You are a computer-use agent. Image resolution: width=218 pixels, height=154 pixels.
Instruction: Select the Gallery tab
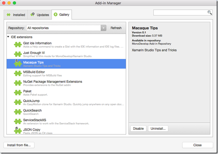point(62,14)
